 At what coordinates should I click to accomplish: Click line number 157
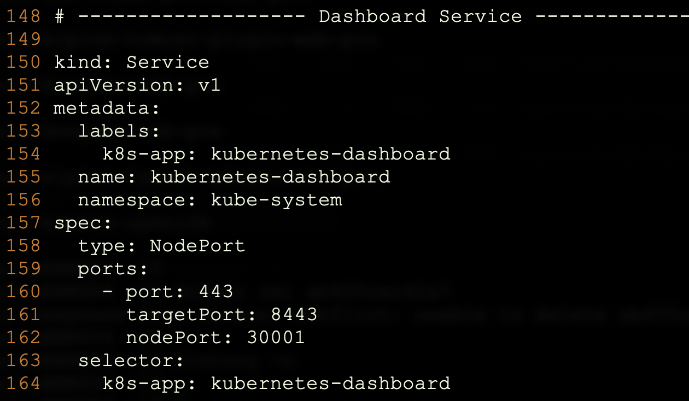[x=24, y=223]
